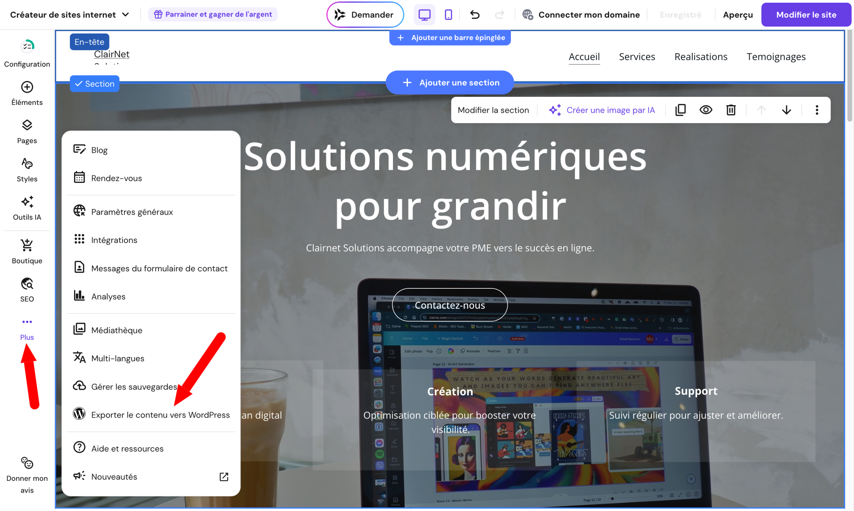
Task: Click the Plus three-dots sidebar item
Action: point(27,329)
